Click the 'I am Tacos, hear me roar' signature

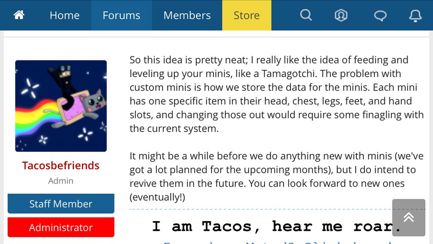[x=276, y=226]
